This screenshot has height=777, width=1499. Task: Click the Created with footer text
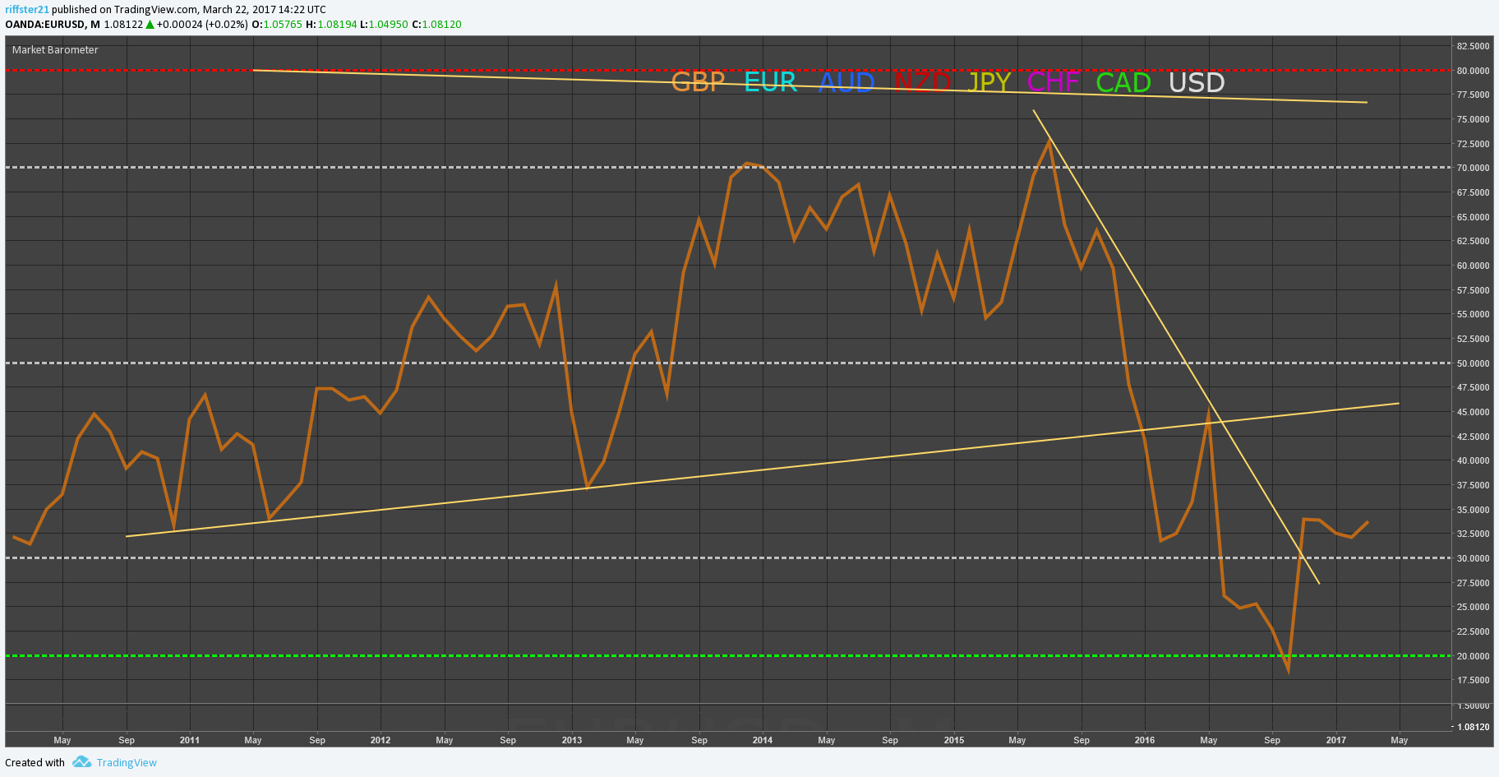[x=35, y=763]
